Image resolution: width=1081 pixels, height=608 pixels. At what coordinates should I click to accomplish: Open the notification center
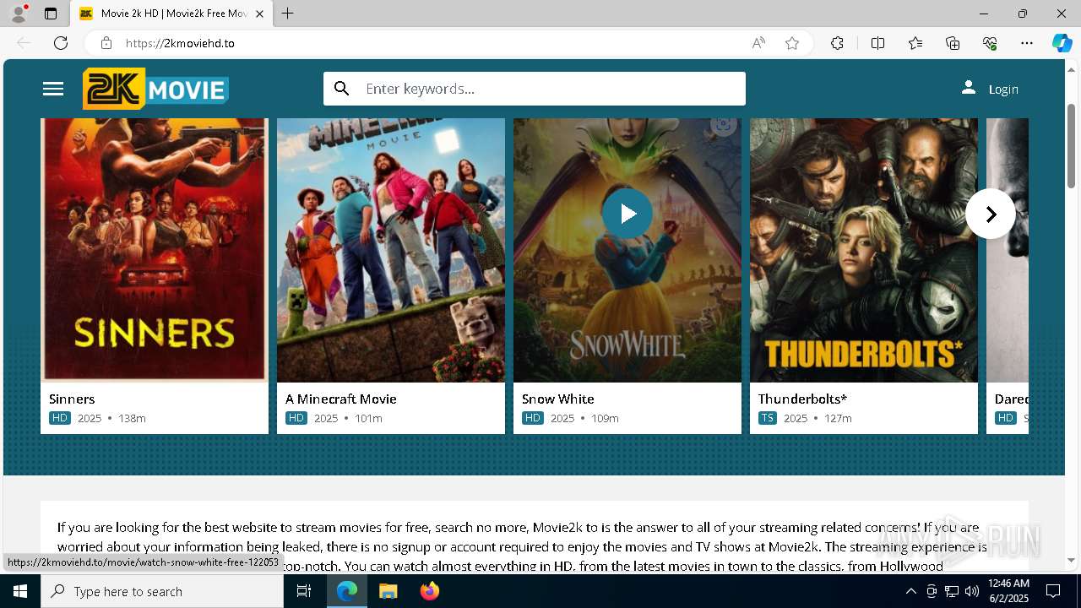click(1053, 591)
